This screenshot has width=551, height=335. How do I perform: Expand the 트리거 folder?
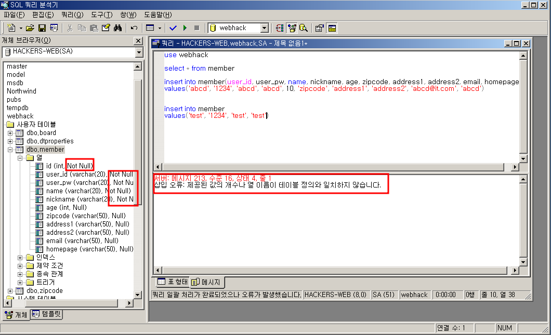20,283
